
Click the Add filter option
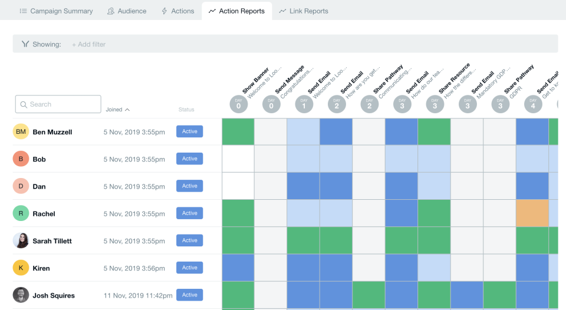(88, 44)
